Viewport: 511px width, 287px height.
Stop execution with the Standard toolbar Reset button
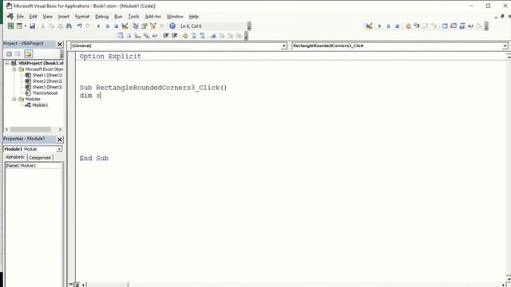[116, 26]
